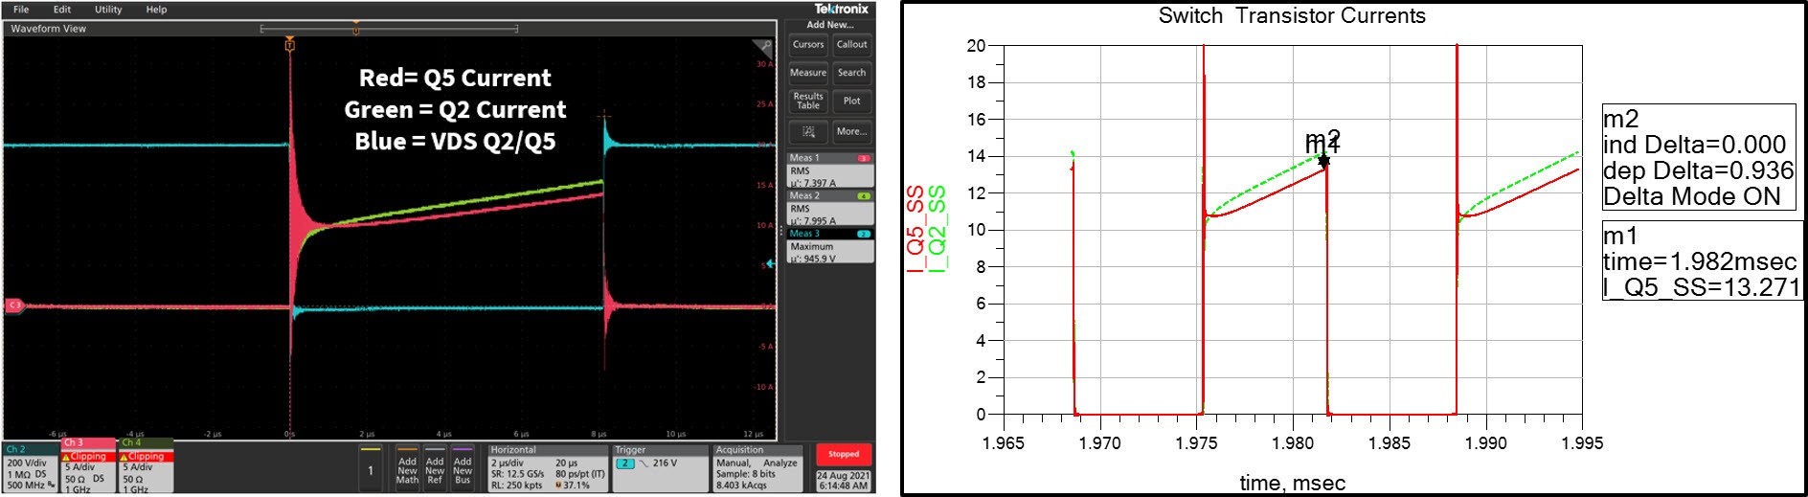
Task: Click trigger source 2 indicator
Action: pos(625,463)
